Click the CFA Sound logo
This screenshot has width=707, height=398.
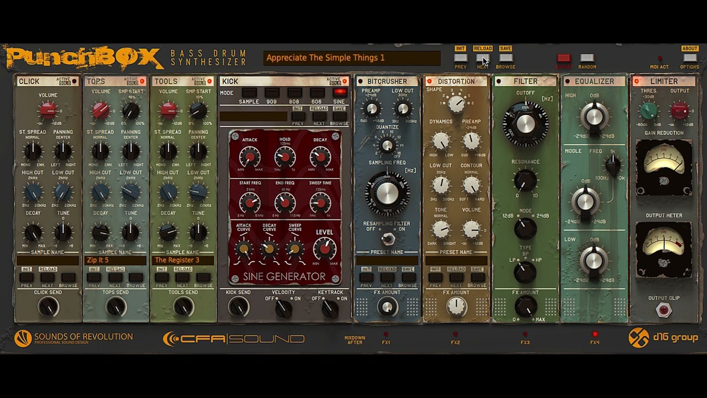click(x=234, y=338)
